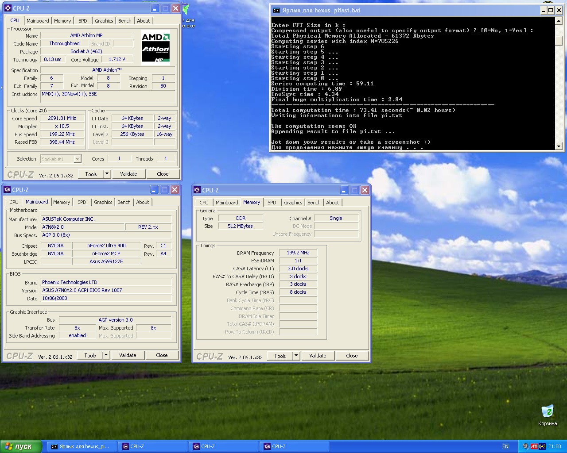Screen dimensions: 567x453
Task: Click the Total computation time line in console
Action: (x=363, y=110)
